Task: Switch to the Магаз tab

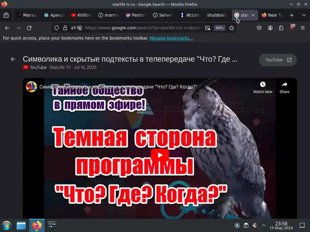Action: (27, 15)
